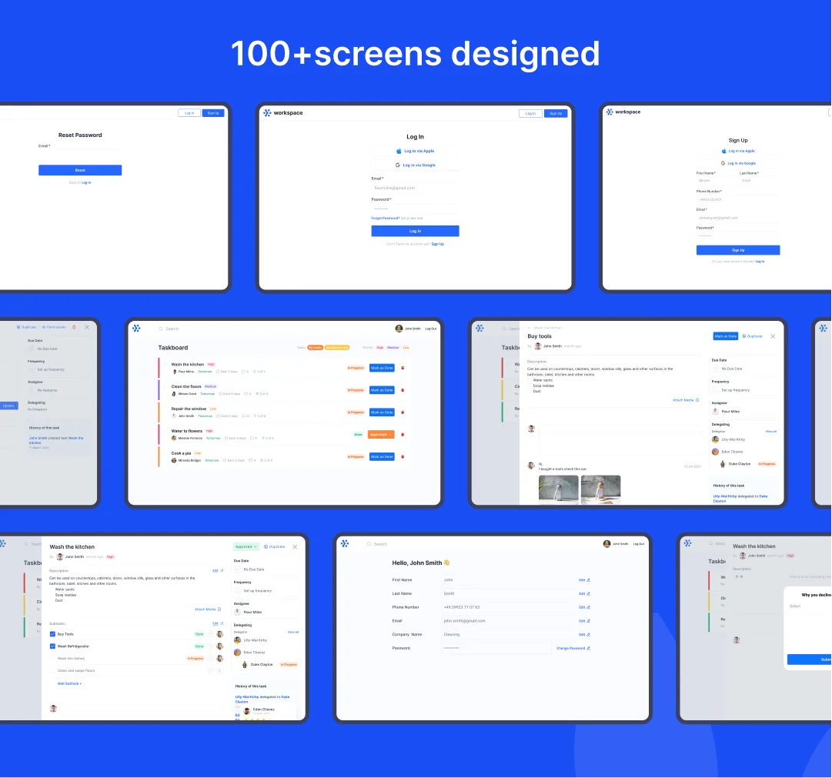Toggle the My tasks filter pill on Taskboard
This screenshot has height=778, width=832.
pyautogui.click(x=316, y=348)
